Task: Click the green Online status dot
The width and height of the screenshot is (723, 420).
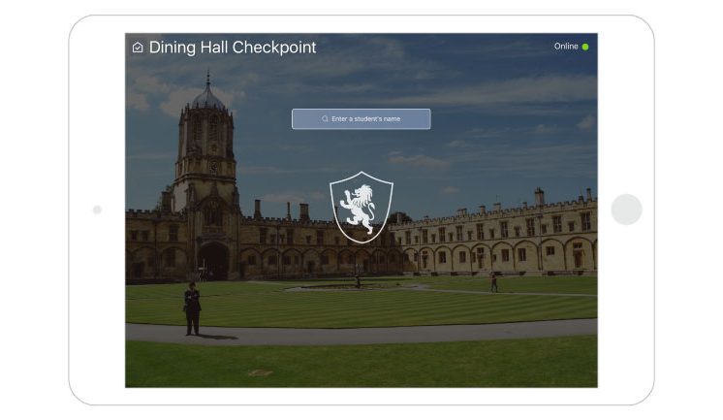Action: (585, 47)
